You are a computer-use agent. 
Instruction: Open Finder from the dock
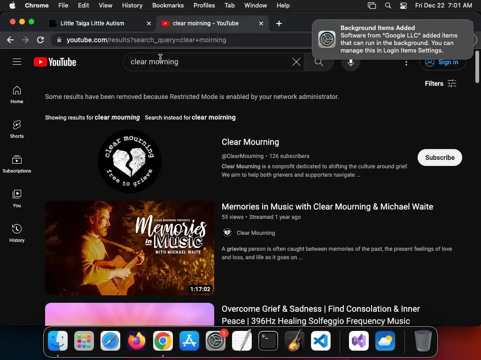58,341
